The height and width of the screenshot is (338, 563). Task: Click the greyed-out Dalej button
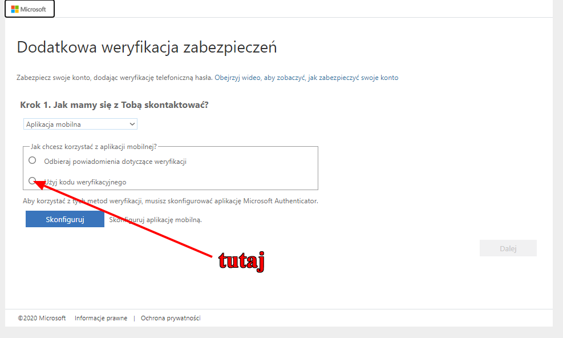[508, 248]
